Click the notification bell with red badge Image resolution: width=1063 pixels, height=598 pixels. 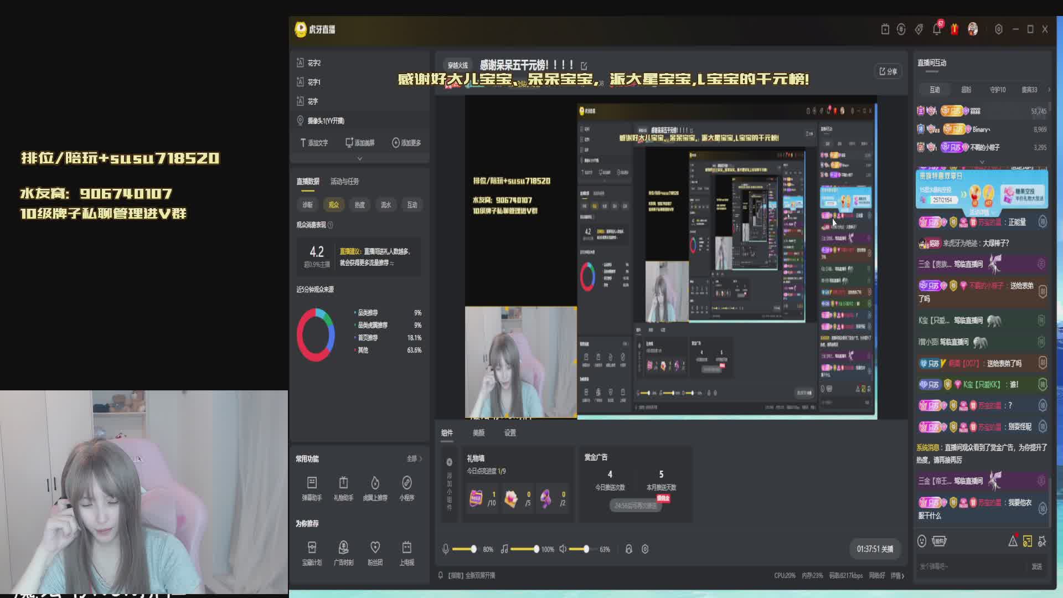(x=937, y=29)
